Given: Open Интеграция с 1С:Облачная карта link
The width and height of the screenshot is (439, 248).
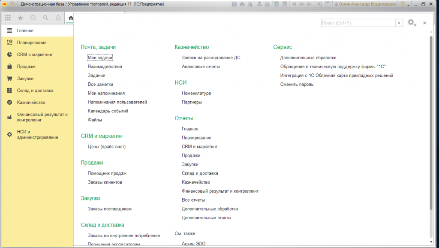Looking at the screenshot, I should [x=337, y=76].
